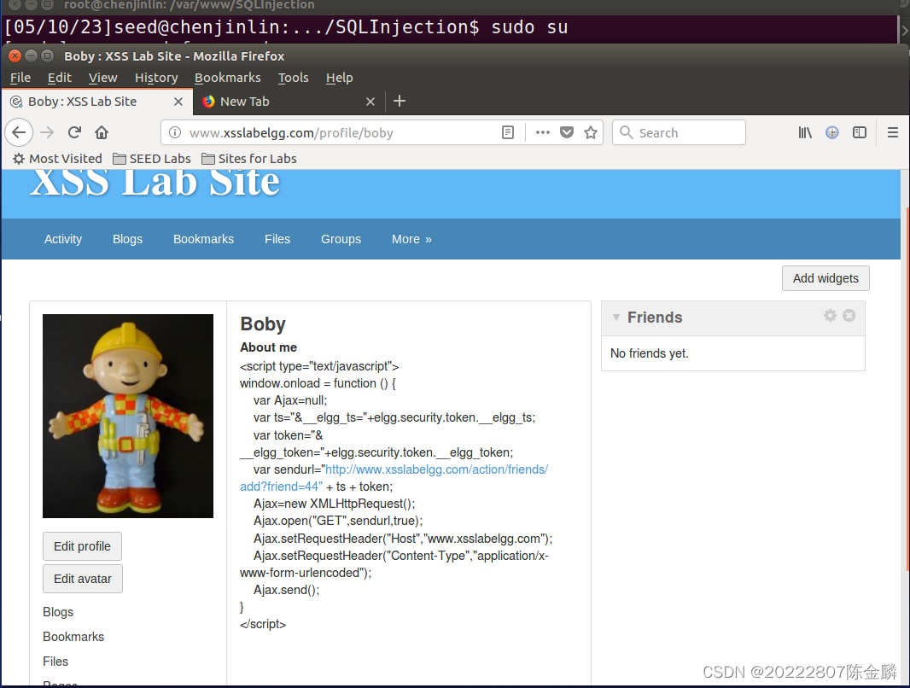Go to Activity in site navigation
Viewport: 910px width, 688px height.
[63, 239]
